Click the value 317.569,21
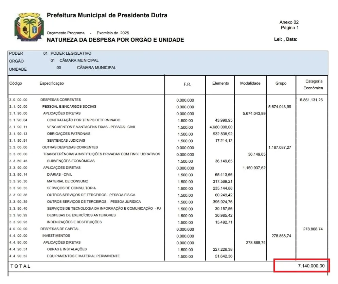 coord(223,181)
